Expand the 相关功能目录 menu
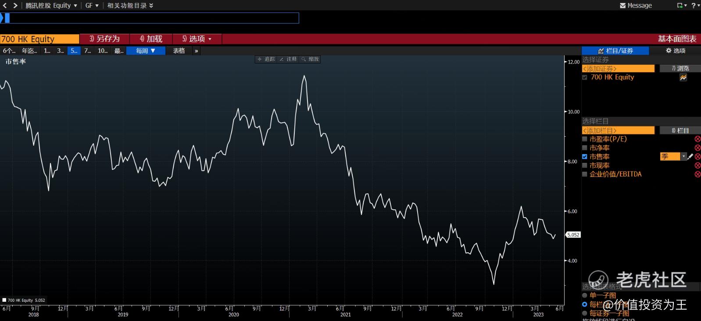The height and width of the screenshot is (321, 701). pos(130,6)
